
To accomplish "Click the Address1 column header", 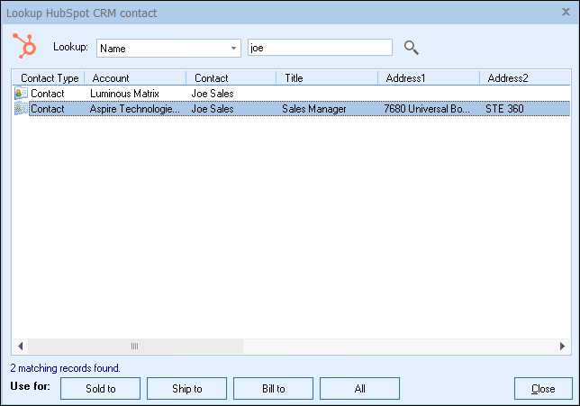I will coord(428,78).
